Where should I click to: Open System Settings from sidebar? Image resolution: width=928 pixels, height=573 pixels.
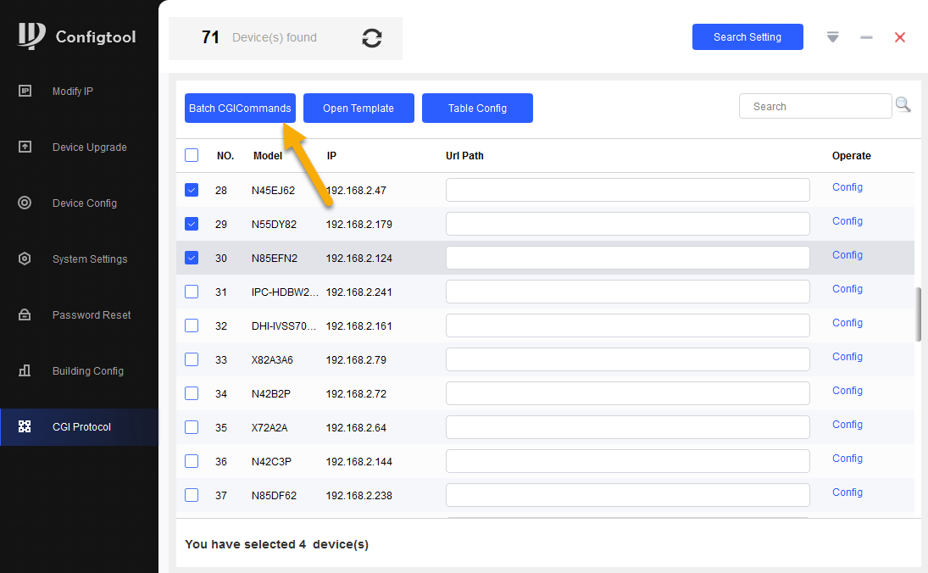point(89,259)
